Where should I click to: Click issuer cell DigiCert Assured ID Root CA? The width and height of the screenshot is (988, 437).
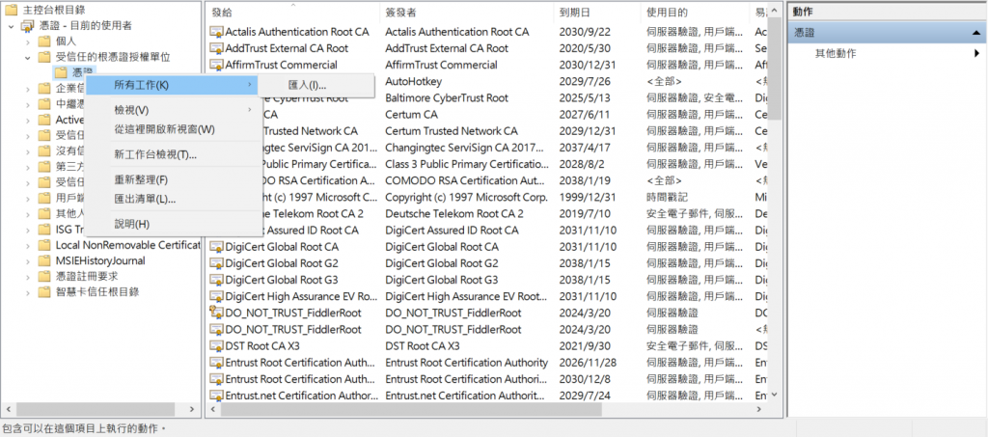tap(452, 230)
